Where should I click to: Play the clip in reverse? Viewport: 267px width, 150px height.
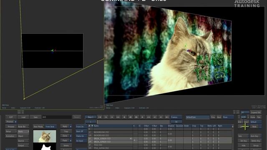124,117
